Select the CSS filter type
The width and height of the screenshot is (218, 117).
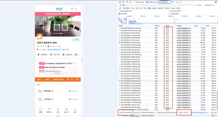[137, 8]
